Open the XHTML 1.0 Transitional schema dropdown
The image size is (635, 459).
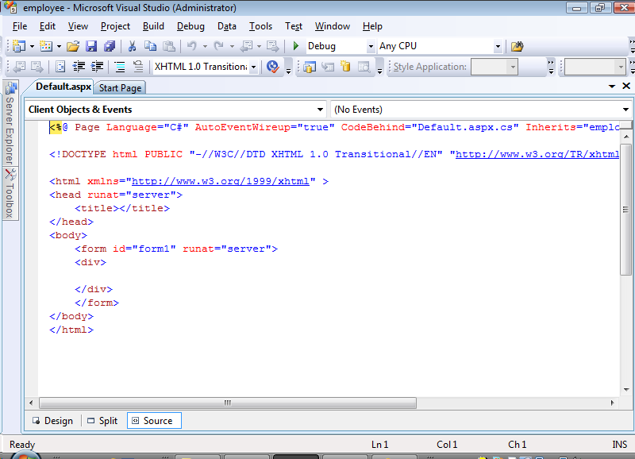(x=253, y=67)
